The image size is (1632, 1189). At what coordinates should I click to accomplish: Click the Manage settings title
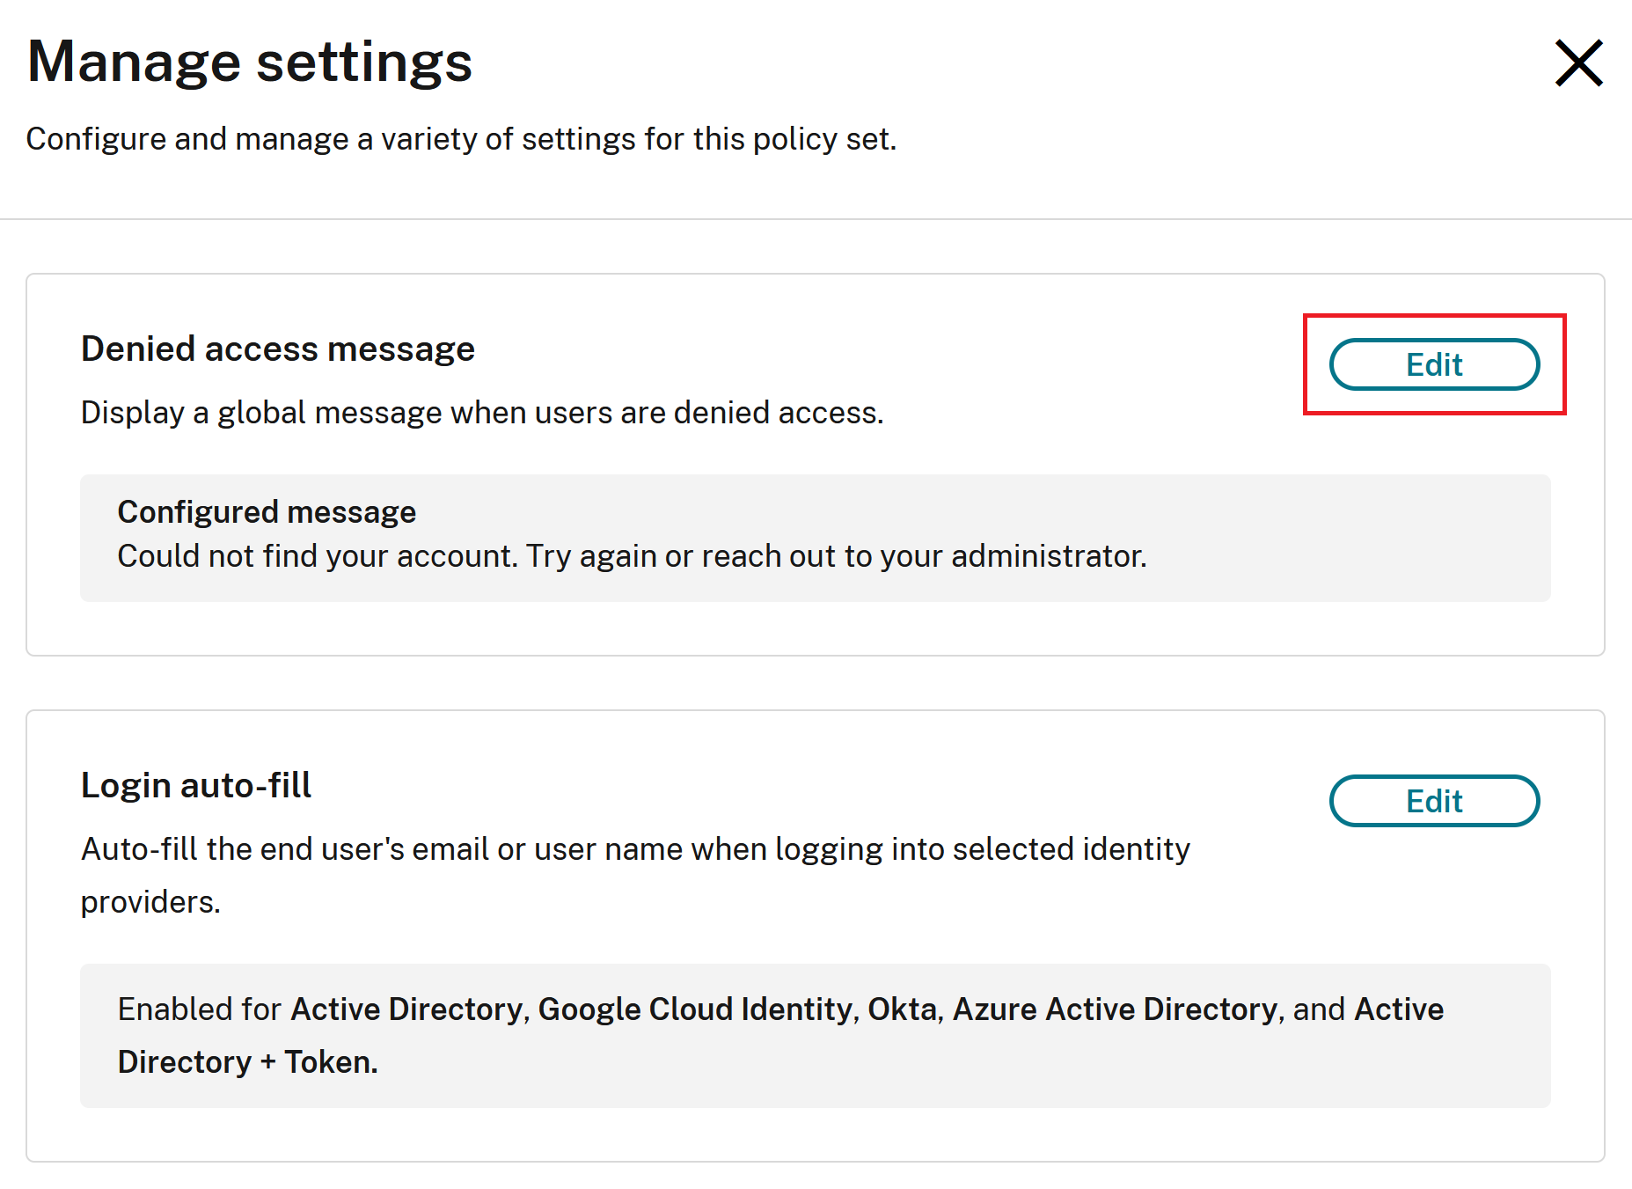[250, 62]
